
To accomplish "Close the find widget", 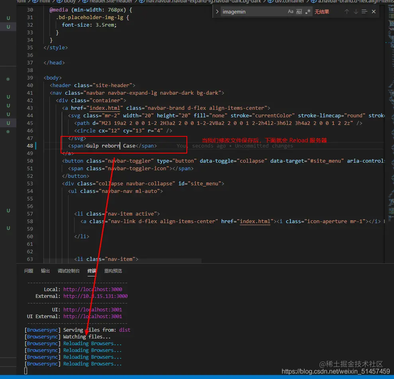I will pos(374,12).
